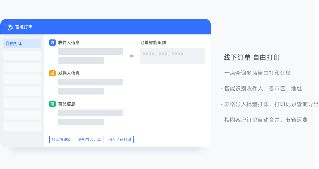Click the 言准打单 title text in header
Image resolution: width=319 pixels, height=169 pixels.
click(24, 27)
